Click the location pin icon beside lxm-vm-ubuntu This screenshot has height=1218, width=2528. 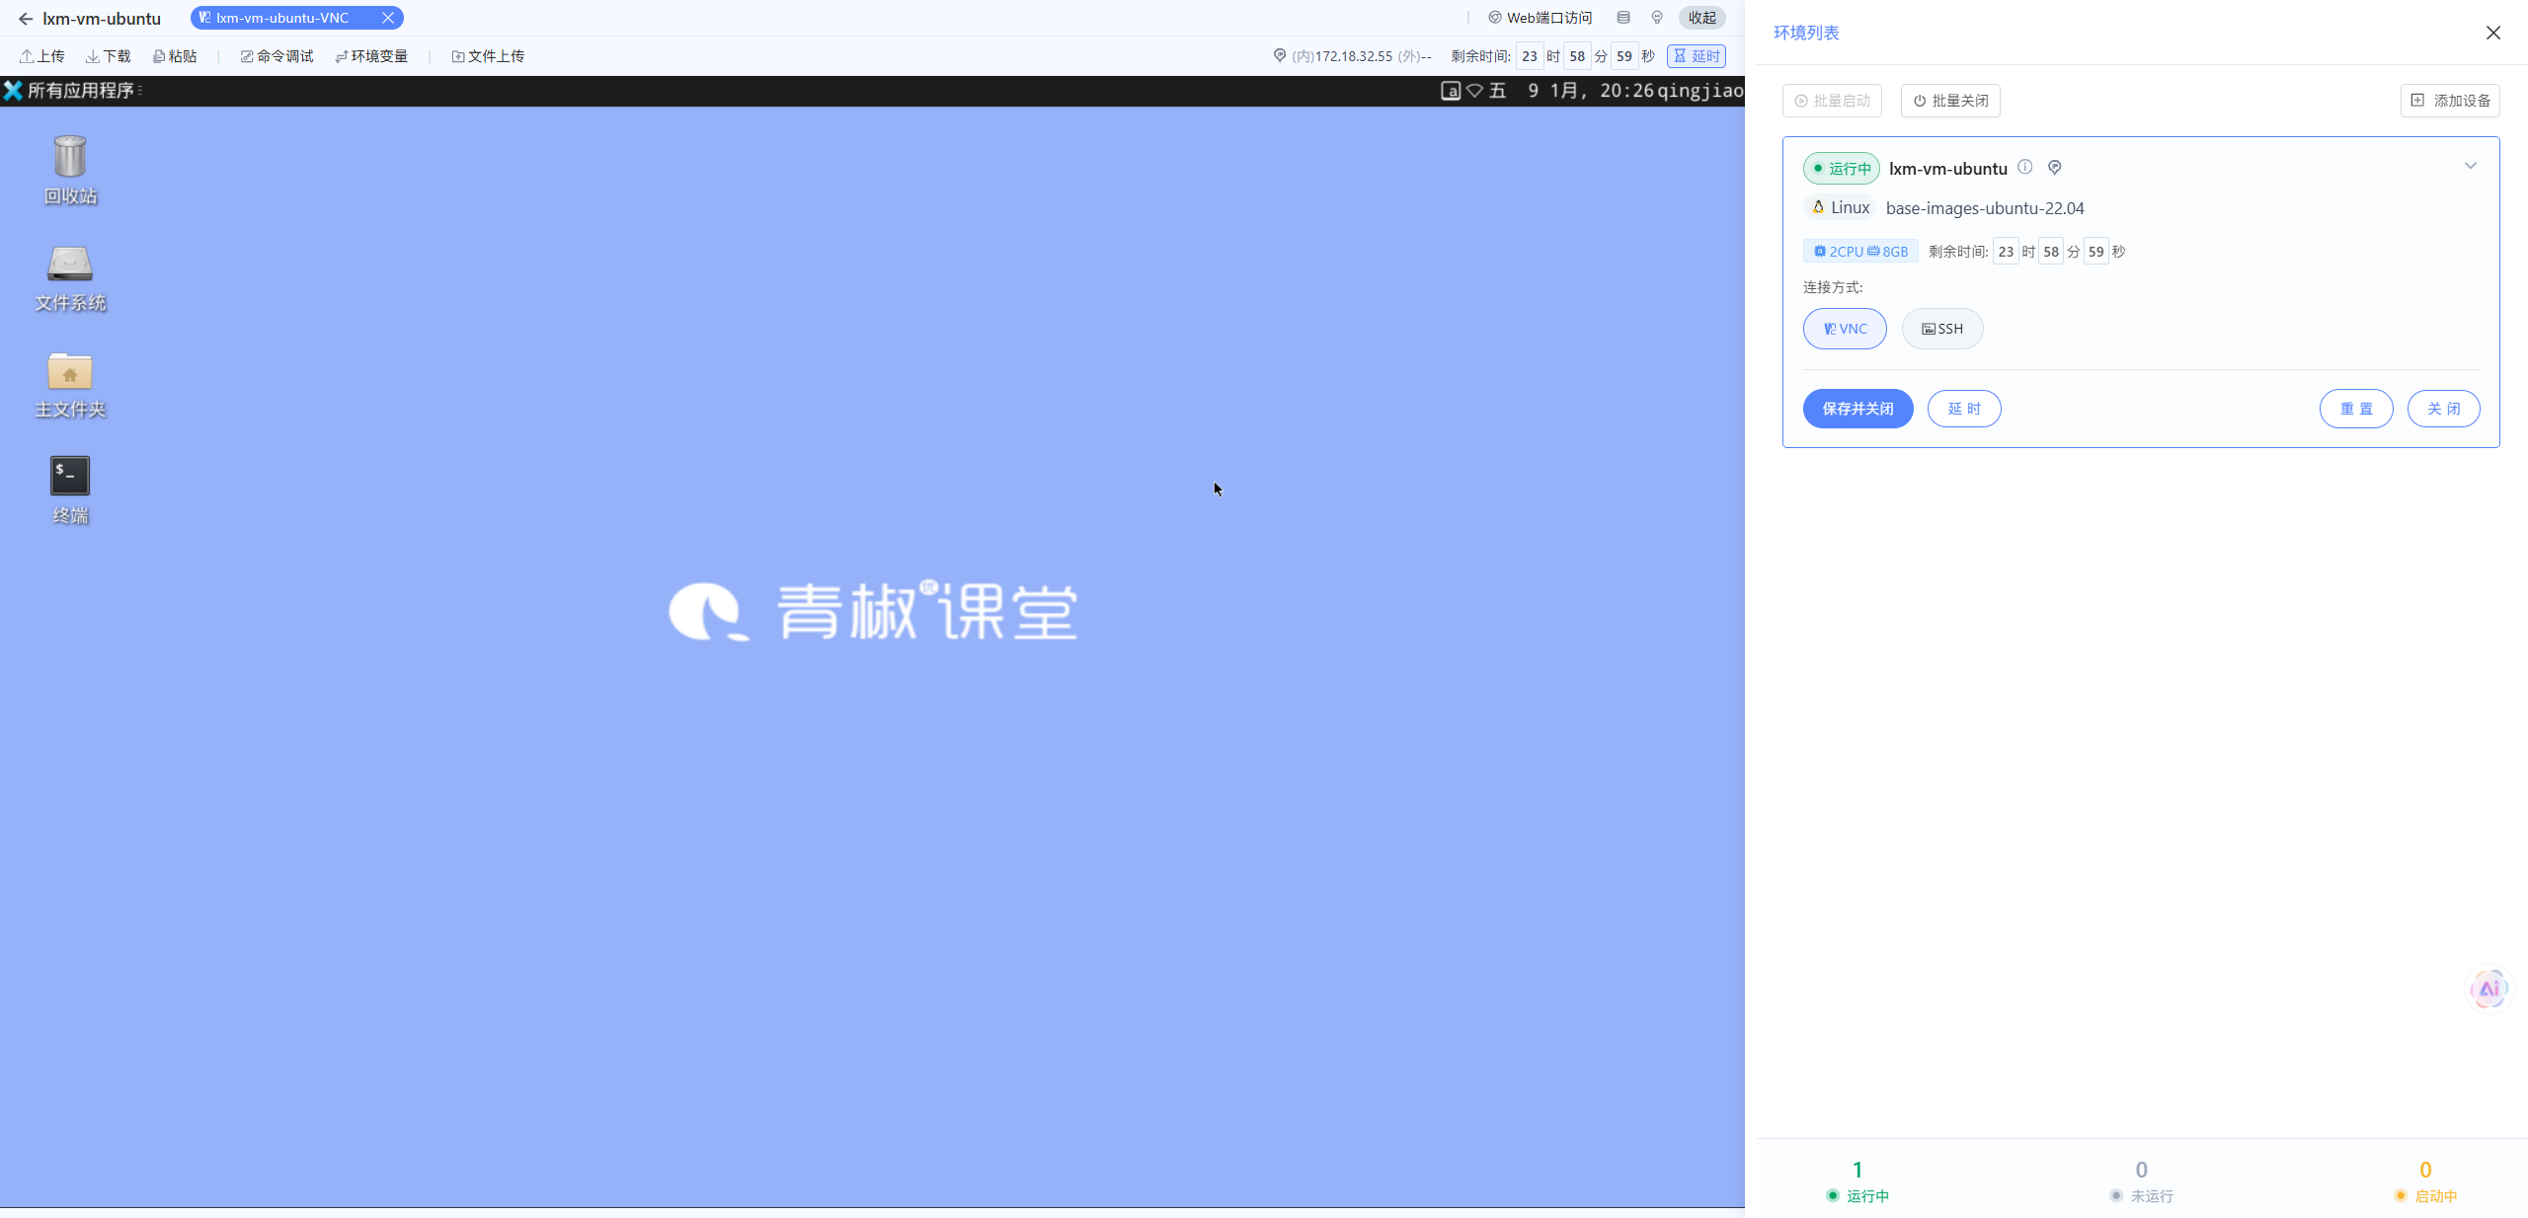click(x=2054, y=167)
